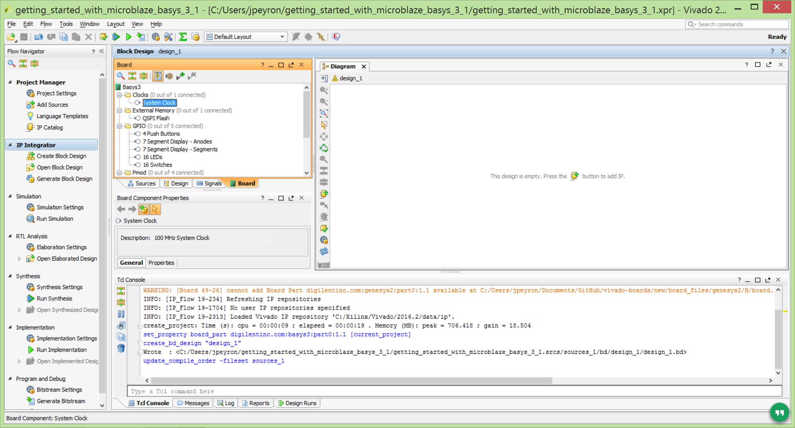Switch to the Messages tab

(193, 403)
